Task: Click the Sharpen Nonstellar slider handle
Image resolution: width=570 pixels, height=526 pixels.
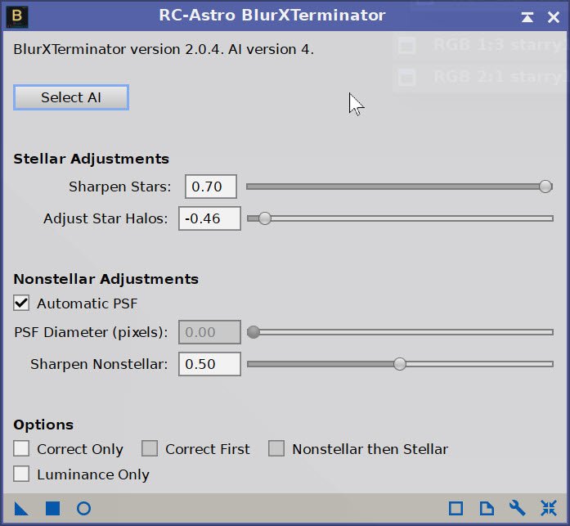Action: click(400, 364)
